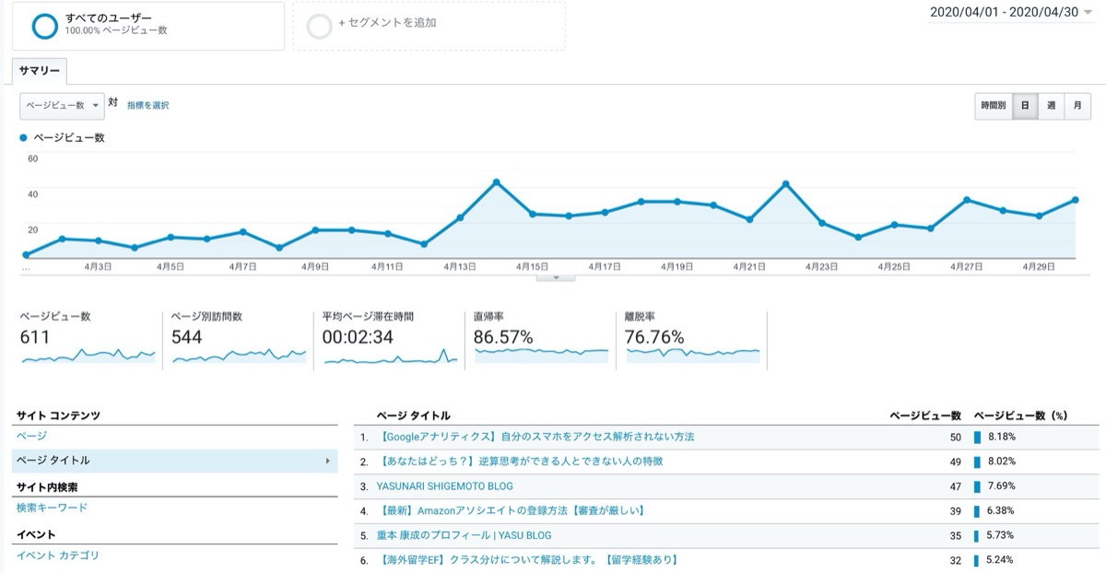Click the + セグメントを追加 box
This screenshot has width=1106, height=573.
[x=429, y=26]
